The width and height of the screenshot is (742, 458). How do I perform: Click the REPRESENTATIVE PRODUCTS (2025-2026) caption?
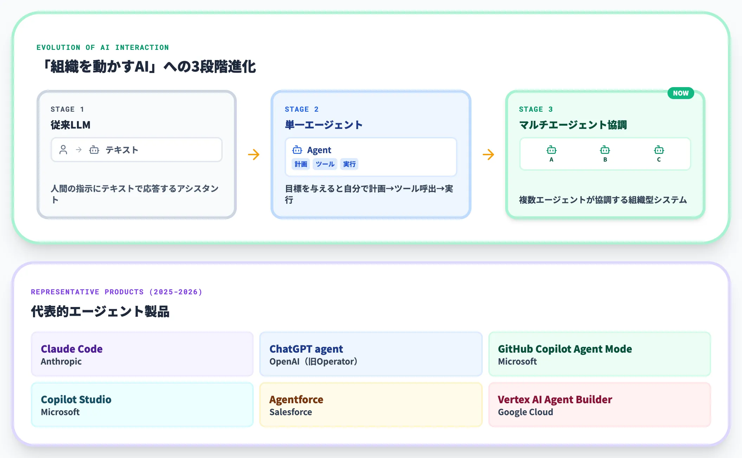pyautogui.click(x=117, y=292)
